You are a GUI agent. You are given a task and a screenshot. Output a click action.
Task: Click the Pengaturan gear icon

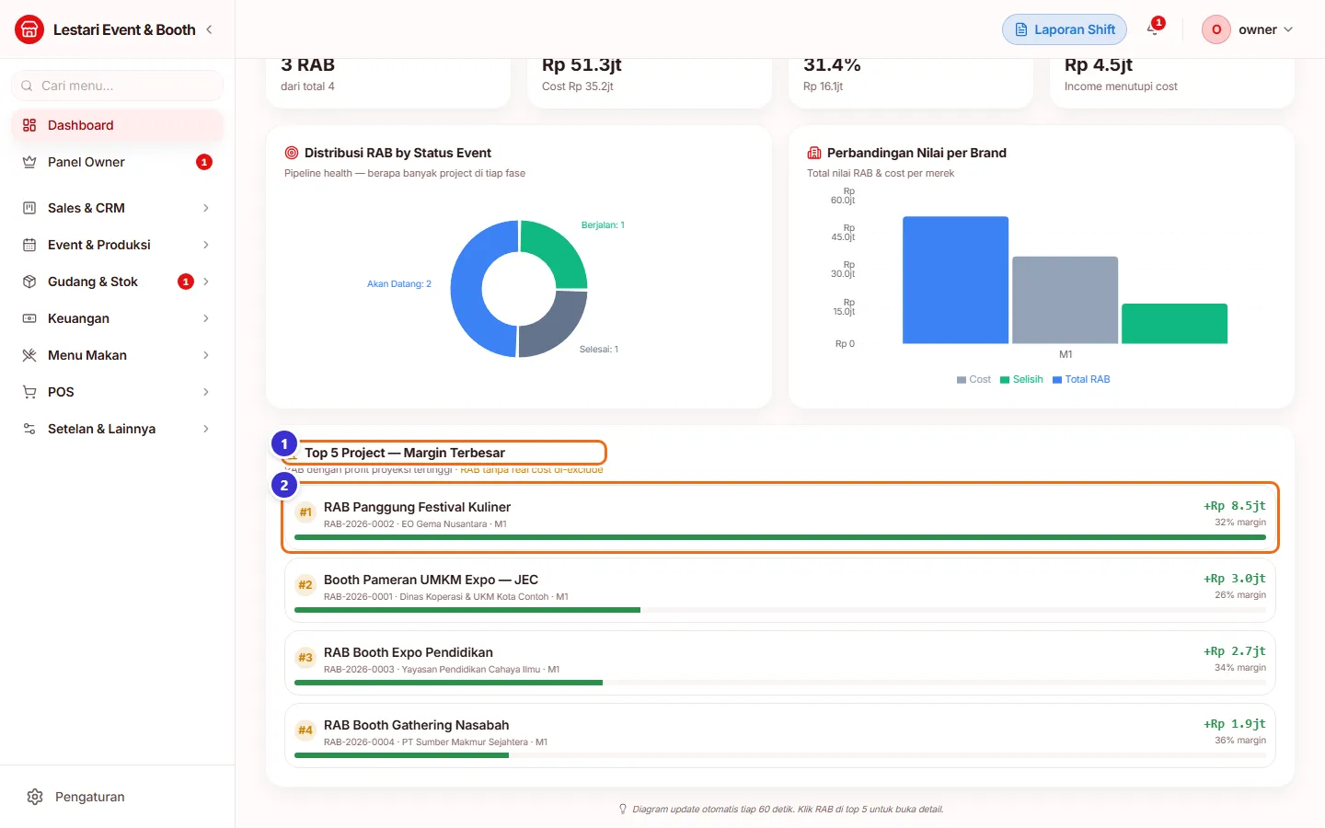point(35,797)
